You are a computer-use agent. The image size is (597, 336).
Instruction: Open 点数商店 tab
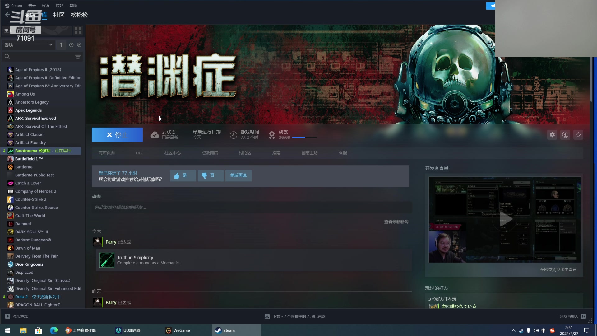[210, 153]
